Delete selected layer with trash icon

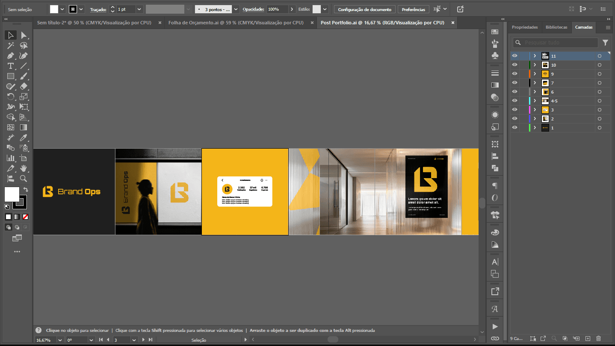[x=598, y=338]
